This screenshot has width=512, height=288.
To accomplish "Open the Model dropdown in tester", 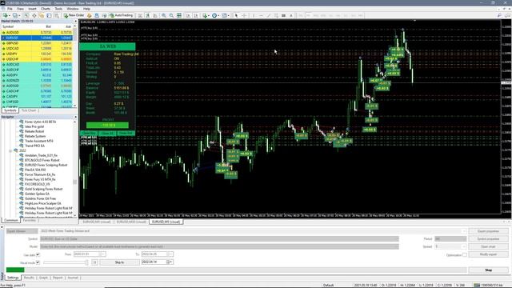I will tap(219, 247).
